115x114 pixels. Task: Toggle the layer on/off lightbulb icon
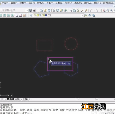[x=35, y=15]
